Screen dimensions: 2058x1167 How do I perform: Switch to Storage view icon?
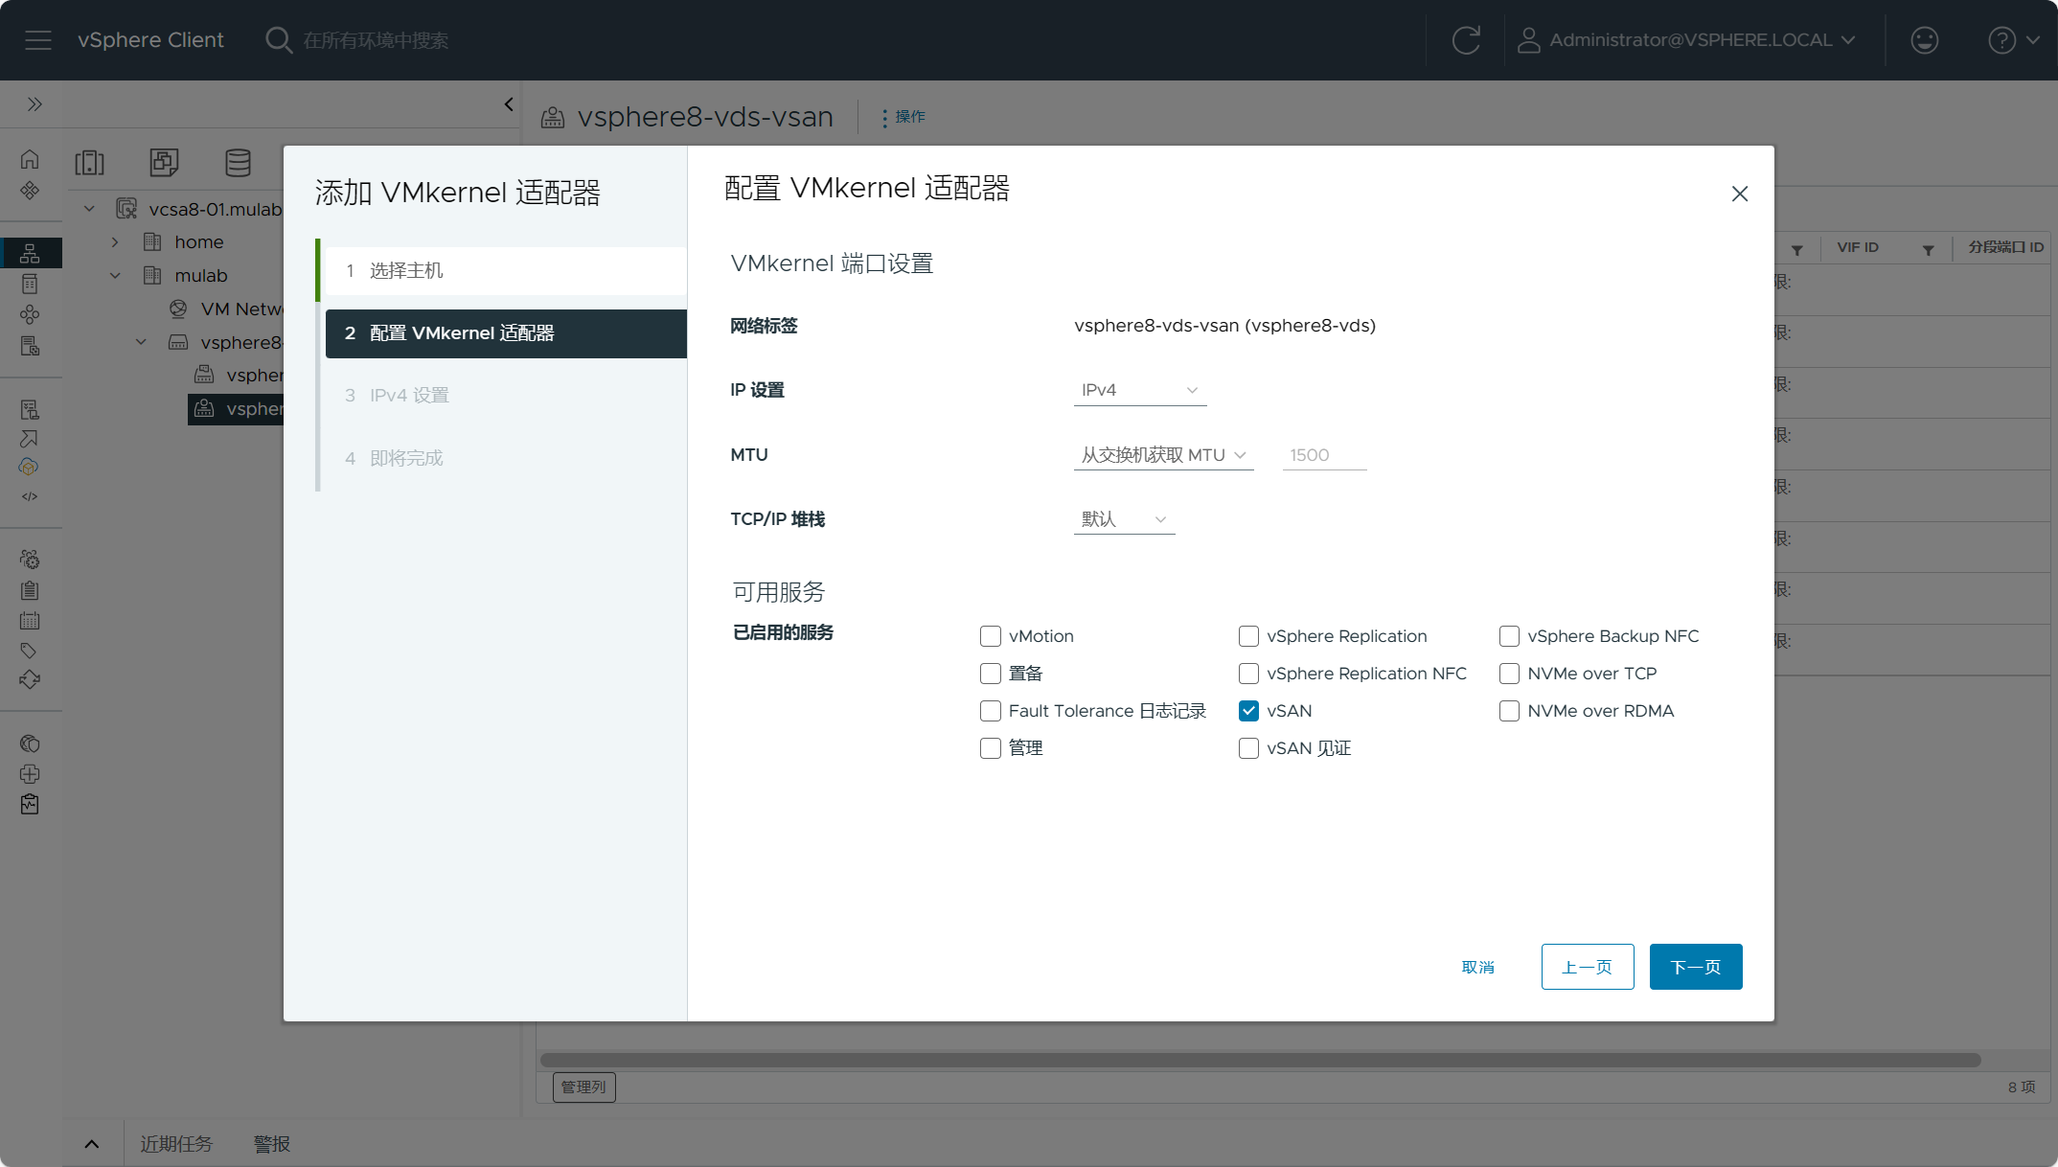pyautogui.click(x=238, y=162)
